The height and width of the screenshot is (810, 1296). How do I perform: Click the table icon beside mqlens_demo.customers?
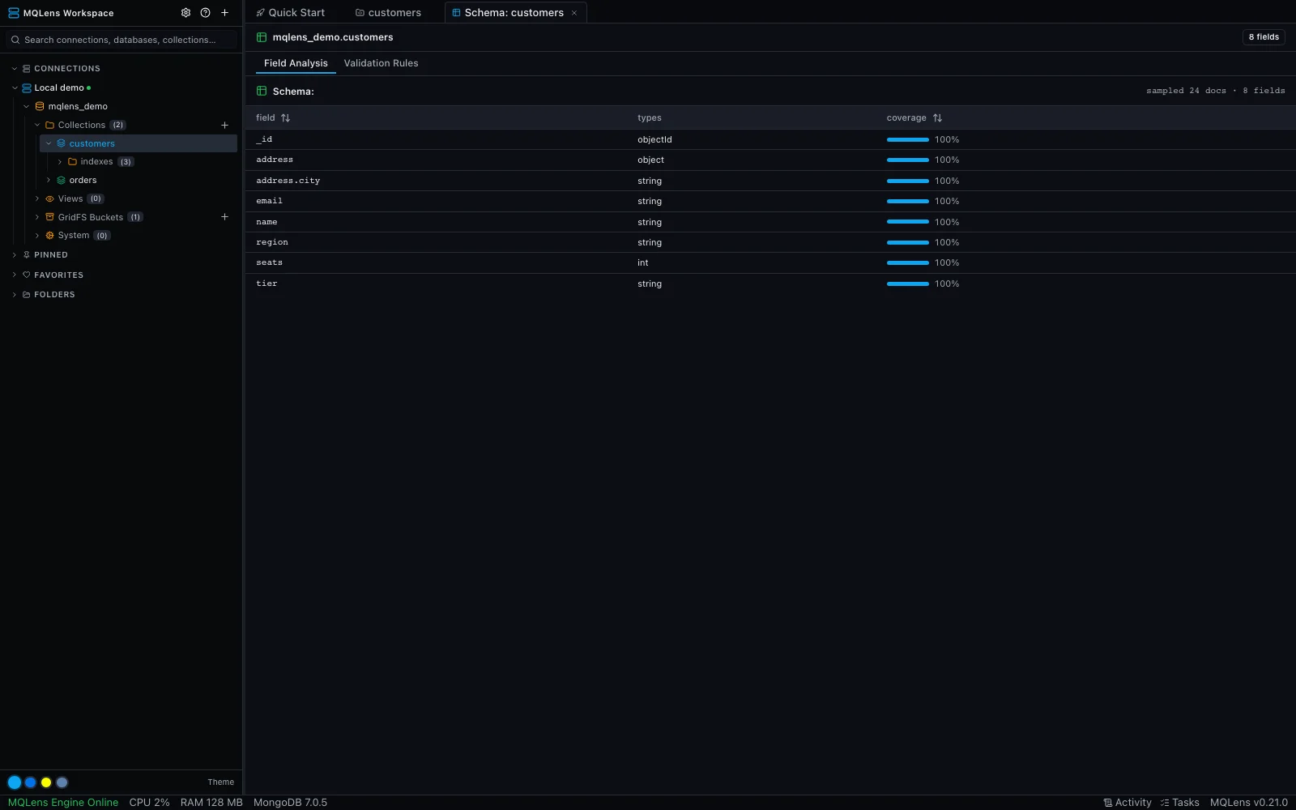tap(262, 37)
